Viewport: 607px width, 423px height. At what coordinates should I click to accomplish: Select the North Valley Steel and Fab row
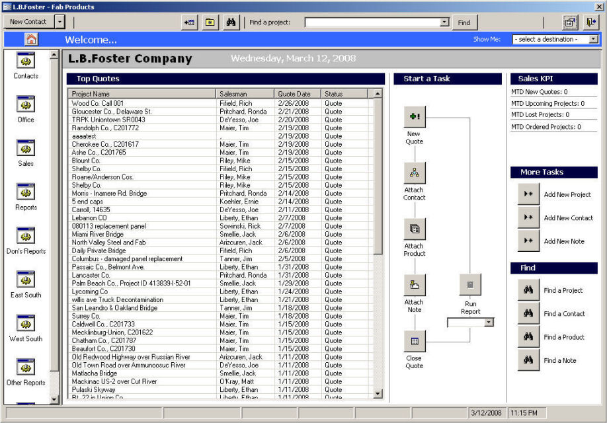[220, 243]
